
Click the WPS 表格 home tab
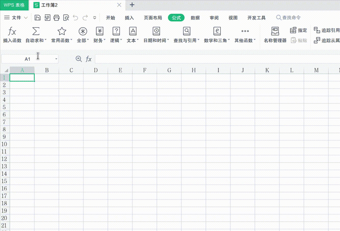click(x=14, y=5)
